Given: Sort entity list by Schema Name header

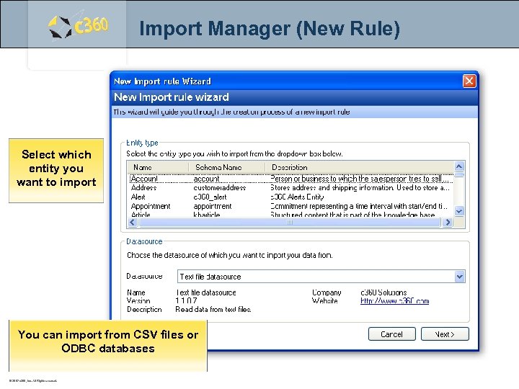Looking at the screenshot, I should pyautogui.click(x=227, y=167).
